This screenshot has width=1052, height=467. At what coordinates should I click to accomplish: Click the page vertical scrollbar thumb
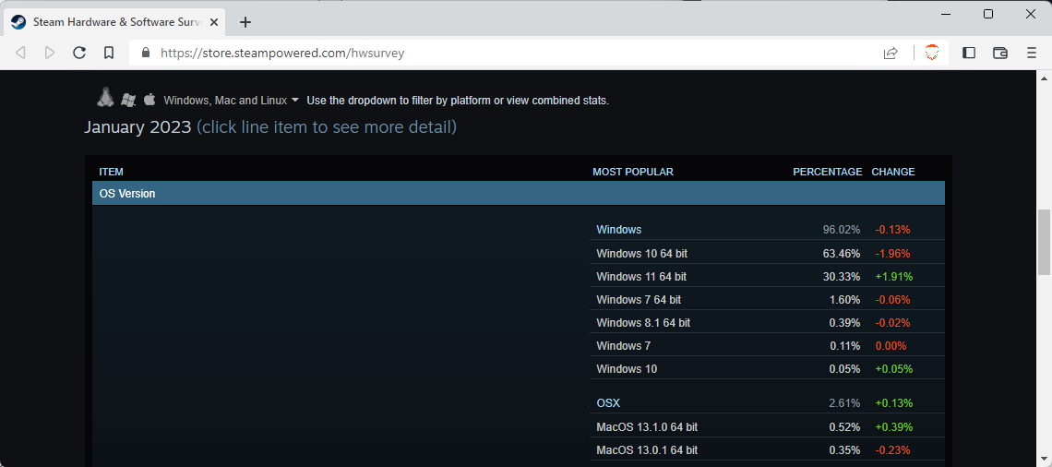point(1044,242)
